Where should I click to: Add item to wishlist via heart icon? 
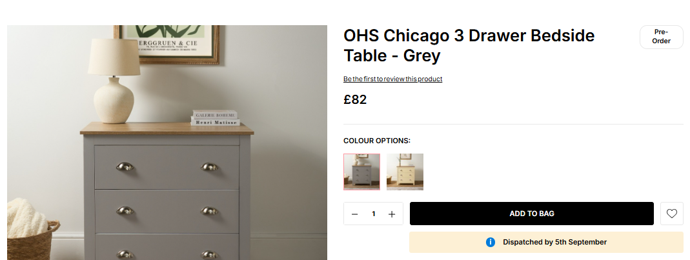[x=671, y=214]
